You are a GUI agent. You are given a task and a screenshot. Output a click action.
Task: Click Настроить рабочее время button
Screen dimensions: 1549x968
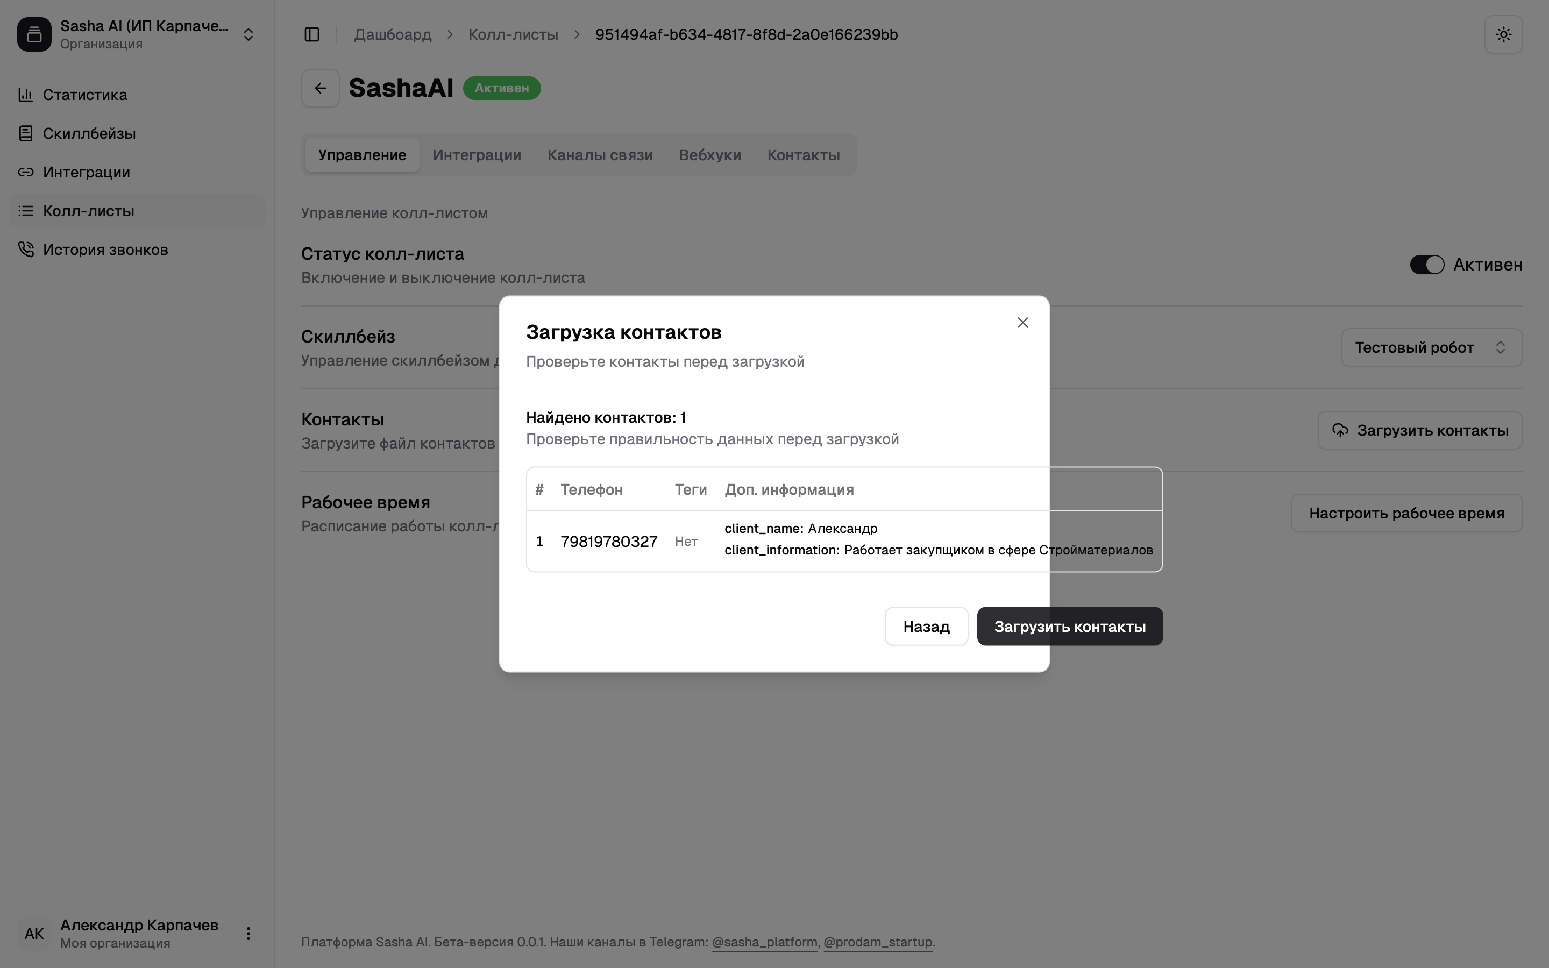point(1405,514)
